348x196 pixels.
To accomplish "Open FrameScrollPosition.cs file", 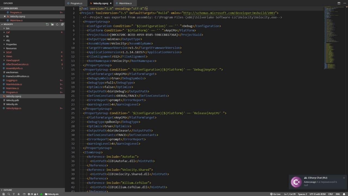I will [x=32, y=76].
